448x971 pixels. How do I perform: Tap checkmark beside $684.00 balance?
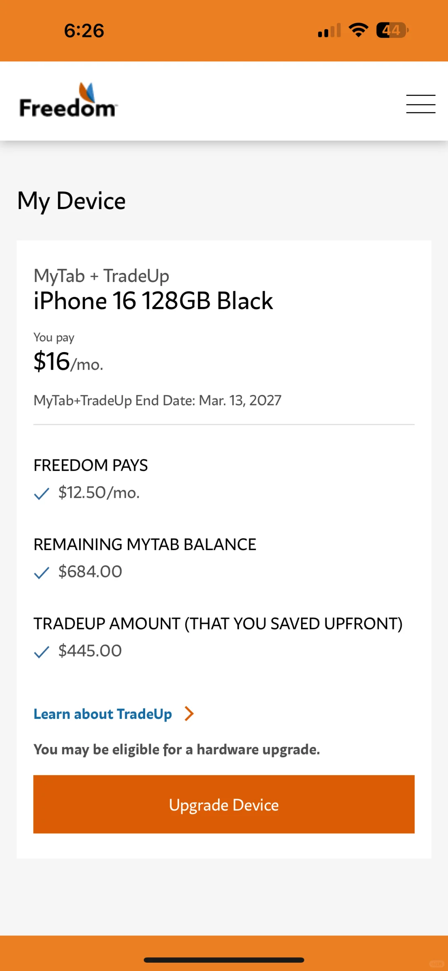coord(41,572)
